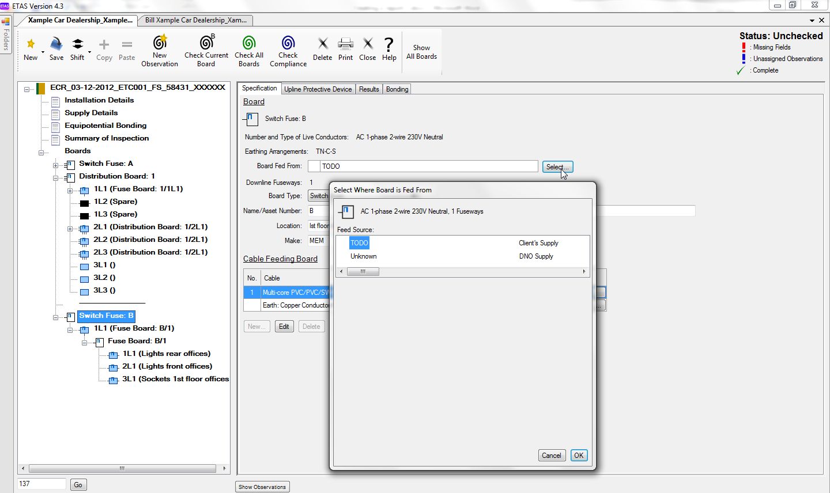Open the Folders side panel
Viewport: 830px width, 493px height.
[x=6, y=35]
